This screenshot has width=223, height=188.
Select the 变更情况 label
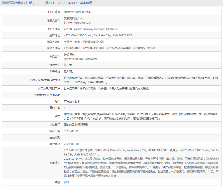(x=55, y=163)
